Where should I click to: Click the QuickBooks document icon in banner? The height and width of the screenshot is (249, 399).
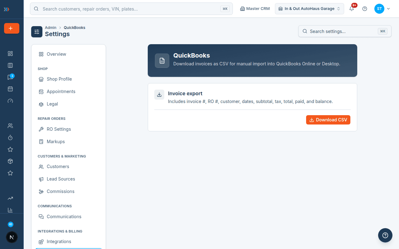pyautogui.click(x=162, y=61)
